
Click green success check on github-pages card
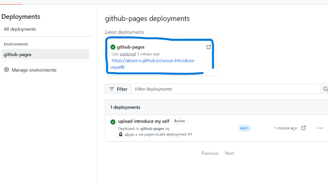(x=113, y=47)
